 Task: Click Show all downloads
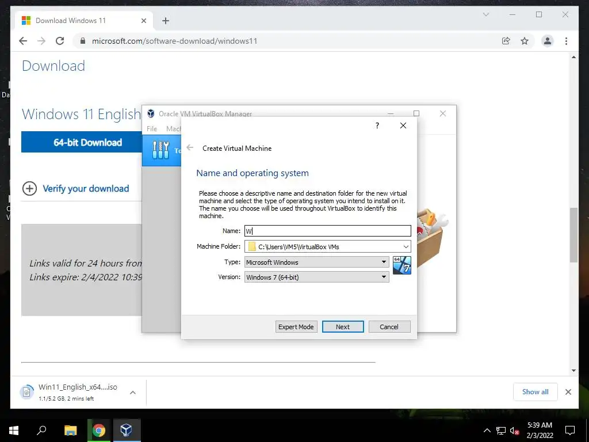tap(536, 392)
